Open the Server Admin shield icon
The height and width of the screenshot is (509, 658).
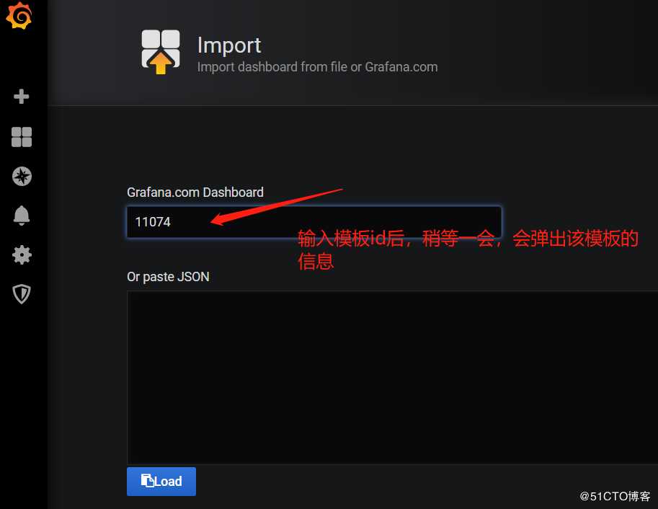pos(22,294)
